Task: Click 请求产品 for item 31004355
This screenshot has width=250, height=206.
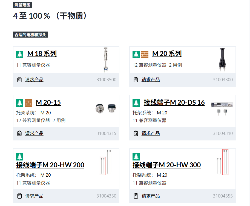Action: click(x=151, y=196)
